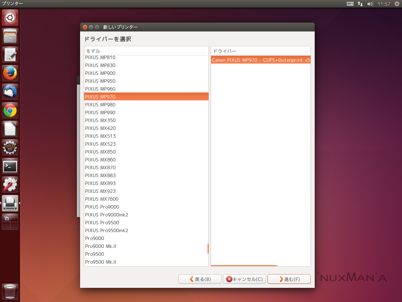Select the Printers app icon in launcher

[x=10, y=203]
